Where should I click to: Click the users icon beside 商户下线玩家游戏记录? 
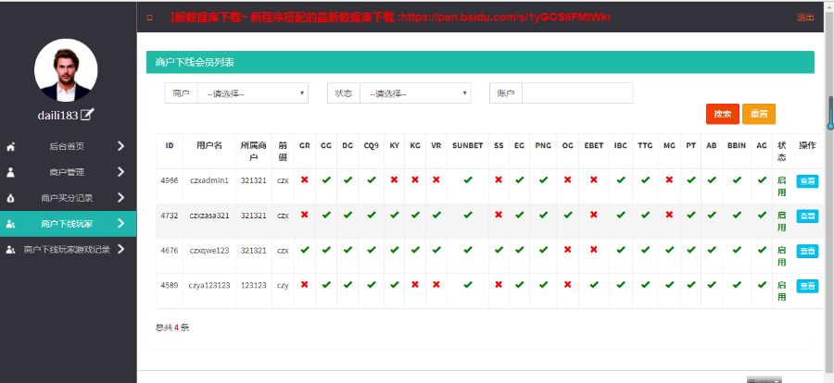[10, 249]
